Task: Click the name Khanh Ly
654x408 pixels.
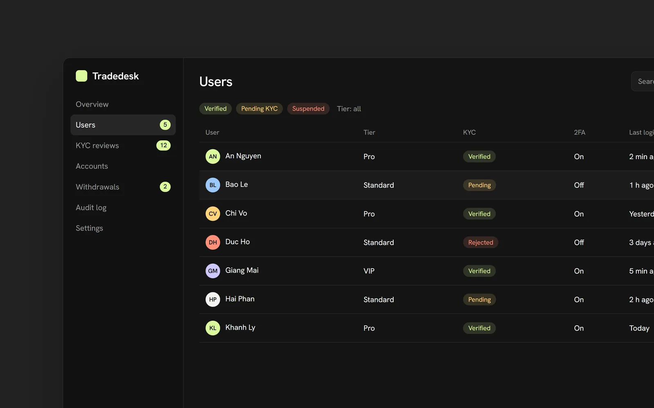Action: (240, 327)
